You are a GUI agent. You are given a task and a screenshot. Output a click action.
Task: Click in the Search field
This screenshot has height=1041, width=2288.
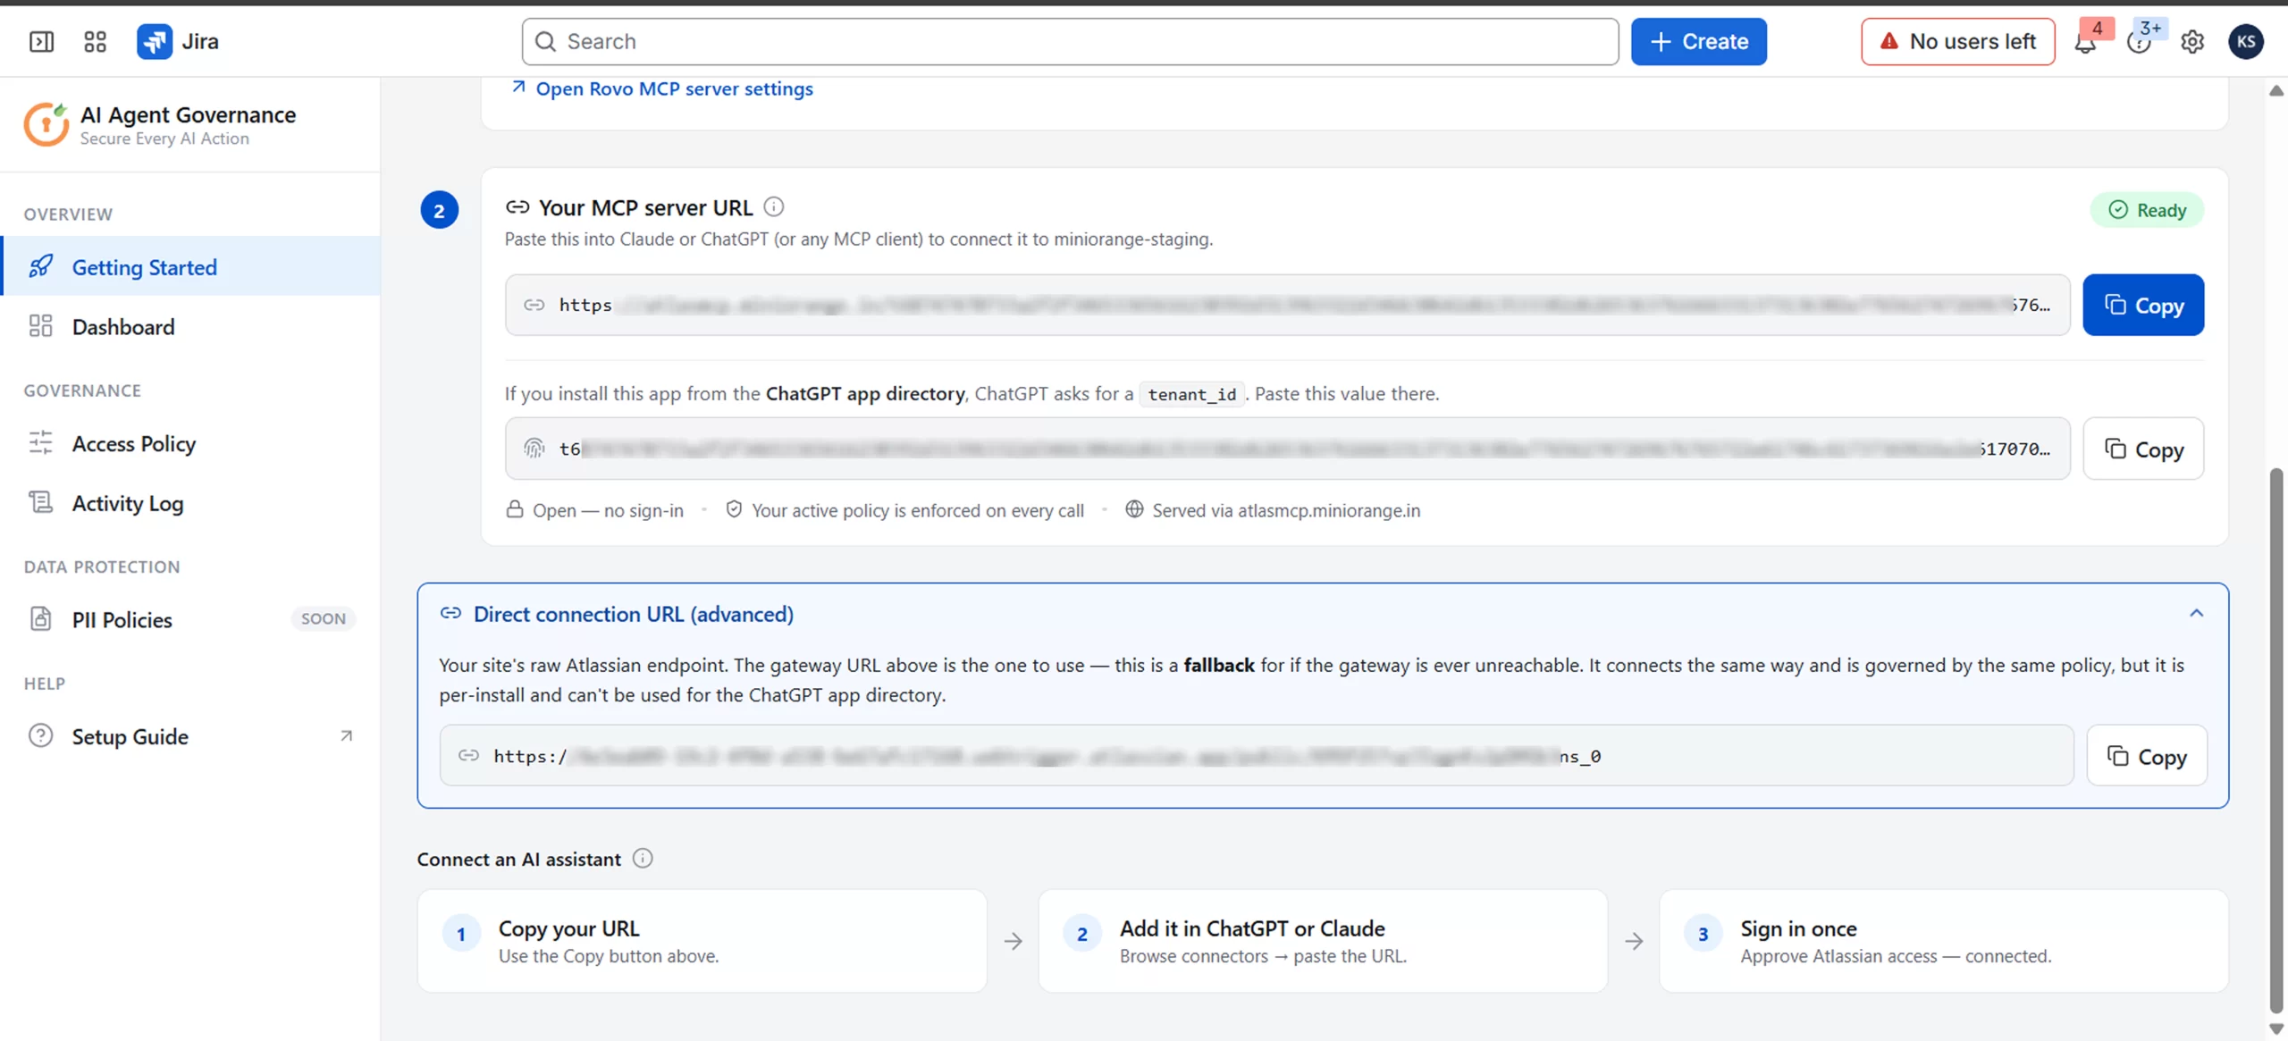1070,41
